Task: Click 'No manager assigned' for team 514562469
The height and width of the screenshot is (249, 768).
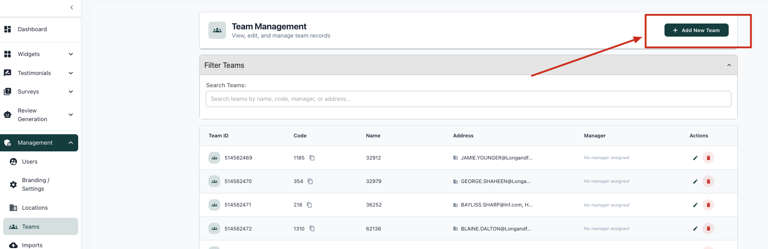Action: (606, 158)
